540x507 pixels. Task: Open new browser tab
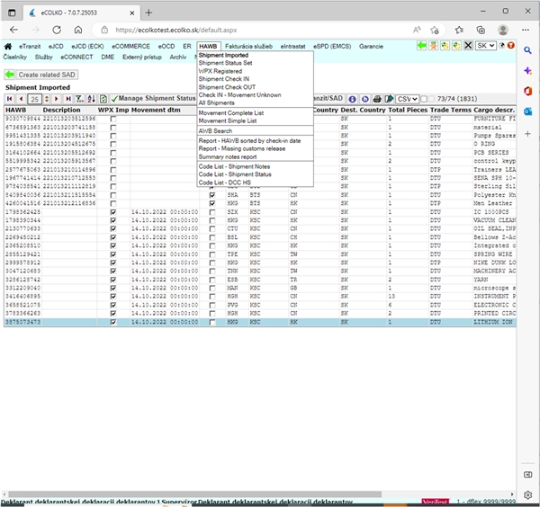148,13
